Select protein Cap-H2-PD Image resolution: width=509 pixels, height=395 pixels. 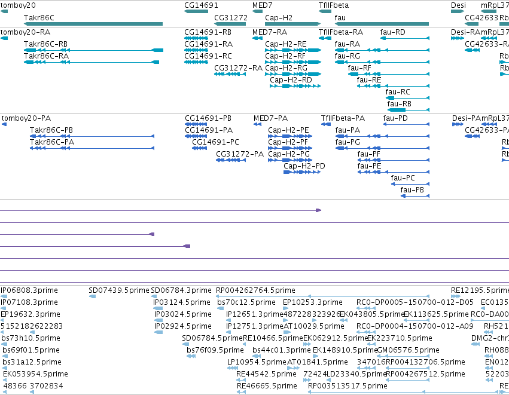pos(302,172)
